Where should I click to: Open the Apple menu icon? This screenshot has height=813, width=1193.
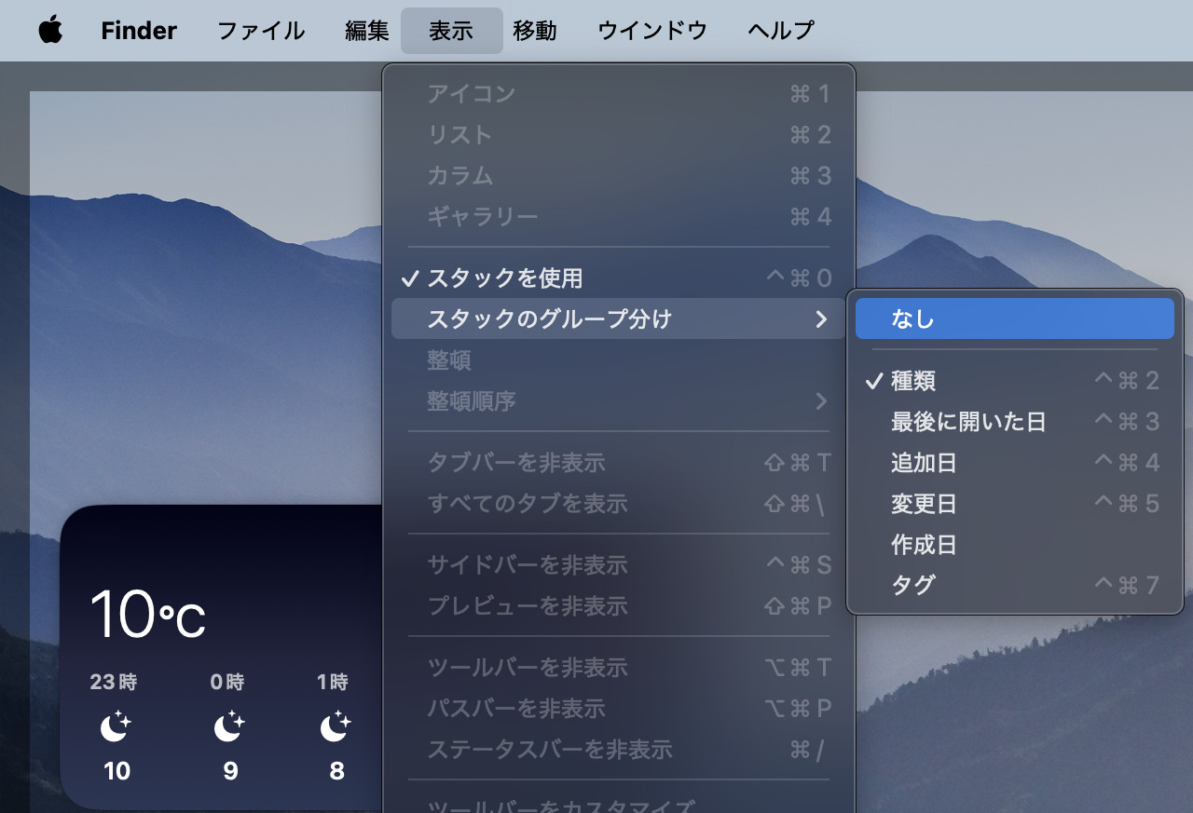[x=50, y=31]
